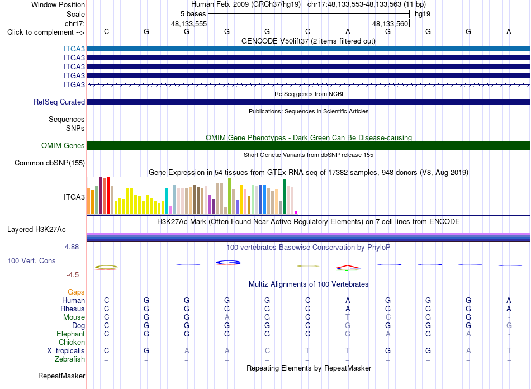
Task: Click 'RefSeq genes from NCBI' title
Action: click(309, 94)
